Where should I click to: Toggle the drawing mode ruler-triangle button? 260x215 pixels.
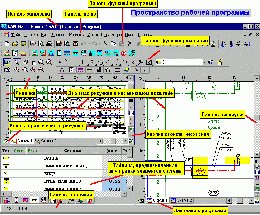(x=7, y=62)
